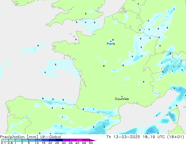Click the UK-Global model name
Screen dimensions: 186x144
[51, 137]
